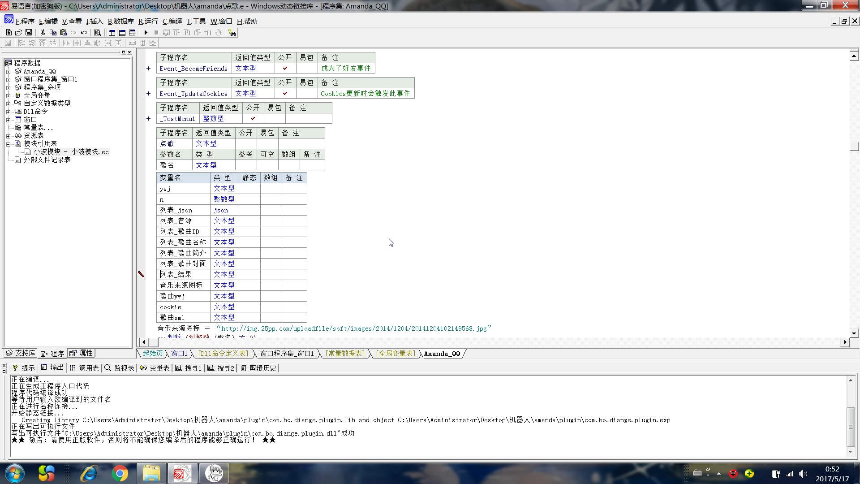Copy selection using the toolbar copy icon
The height and width of the screenshot is (484, 860).
pyautogui.click(x=53, y=33)
